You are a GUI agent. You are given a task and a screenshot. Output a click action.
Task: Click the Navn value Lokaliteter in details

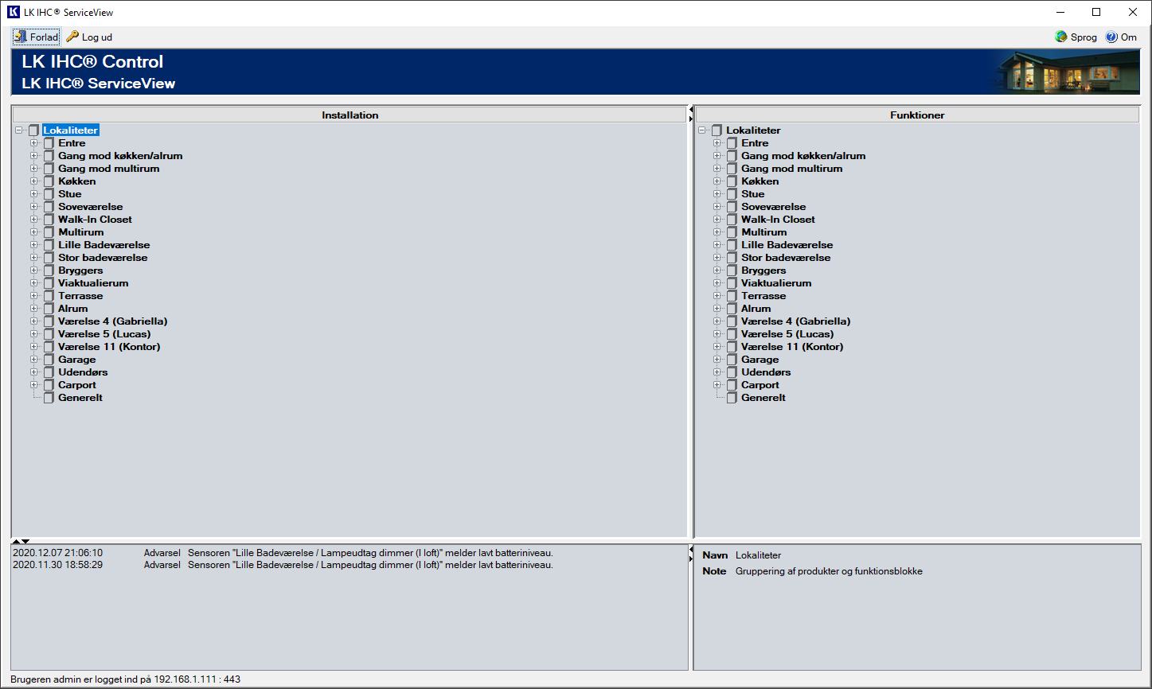(758, 555)
